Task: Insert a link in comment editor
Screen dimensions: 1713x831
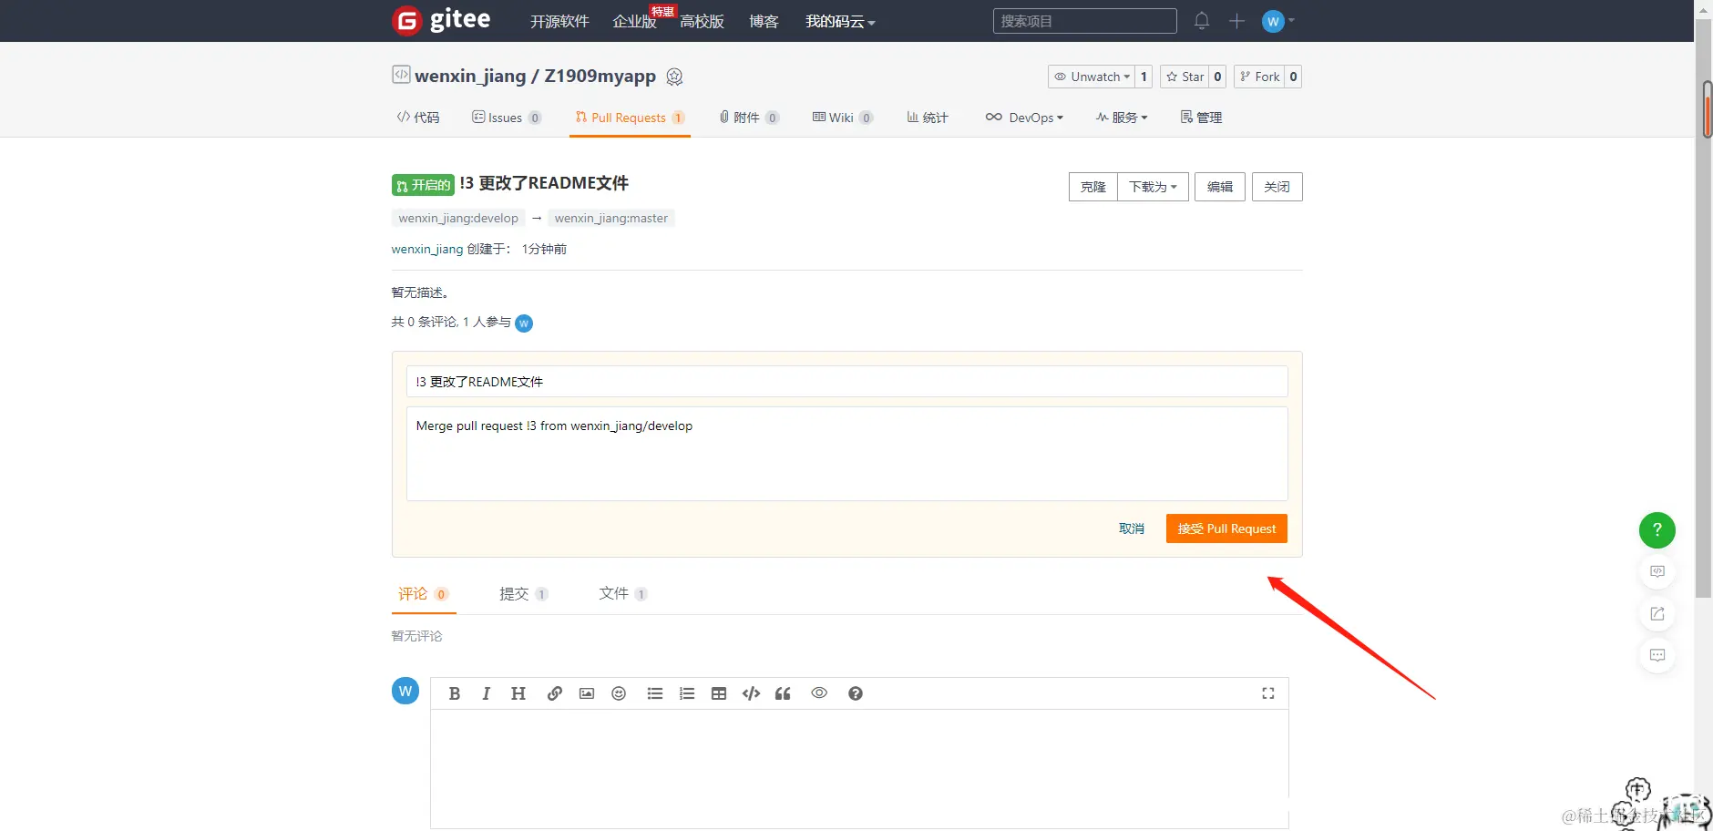Action: (x=555, y=693)
